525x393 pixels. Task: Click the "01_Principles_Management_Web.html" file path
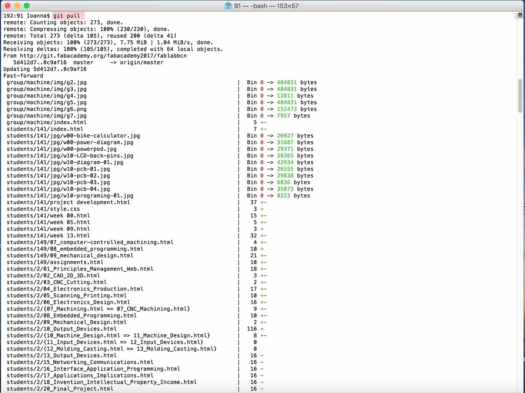click(80, 268)
